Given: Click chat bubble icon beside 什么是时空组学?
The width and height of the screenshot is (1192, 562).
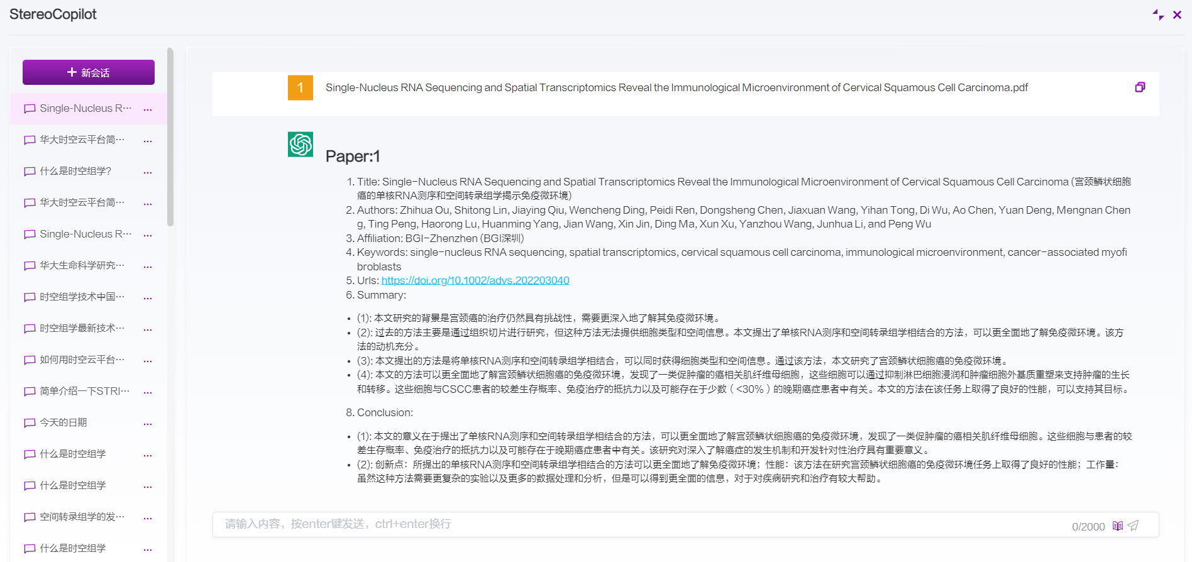Looking at the screenshot, I should 30,172.
